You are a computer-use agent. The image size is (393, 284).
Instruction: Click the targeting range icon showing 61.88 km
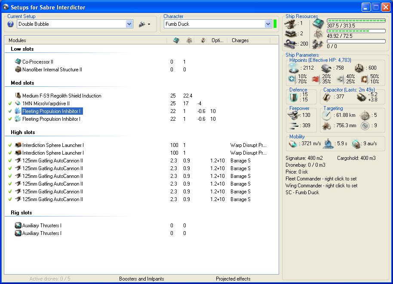(x=326, y=116)
